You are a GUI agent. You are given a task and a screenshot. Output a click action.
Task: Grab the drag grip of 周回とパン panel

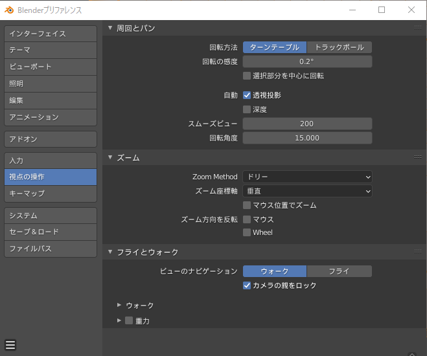[417, 27]
